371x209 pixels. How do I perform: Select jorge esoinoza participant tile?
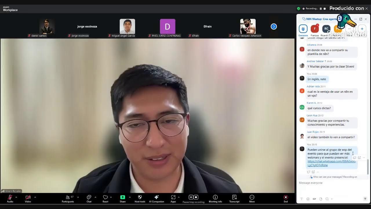click(x=87, y=26)
